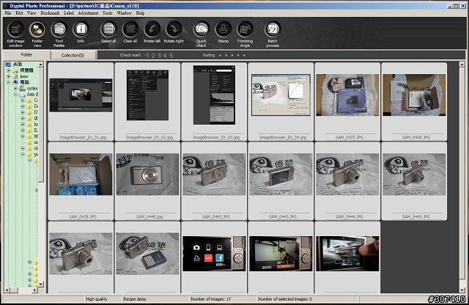Expand the folder starting with M in tree
Screen dimensions: 469x305
23,136
